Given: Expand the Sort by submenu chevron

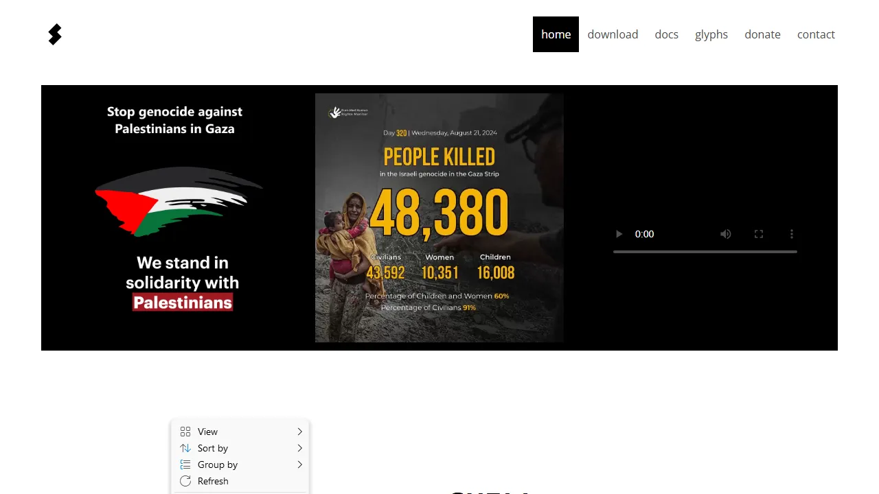Looking at the screenshot, I should (x=300, y=448).
